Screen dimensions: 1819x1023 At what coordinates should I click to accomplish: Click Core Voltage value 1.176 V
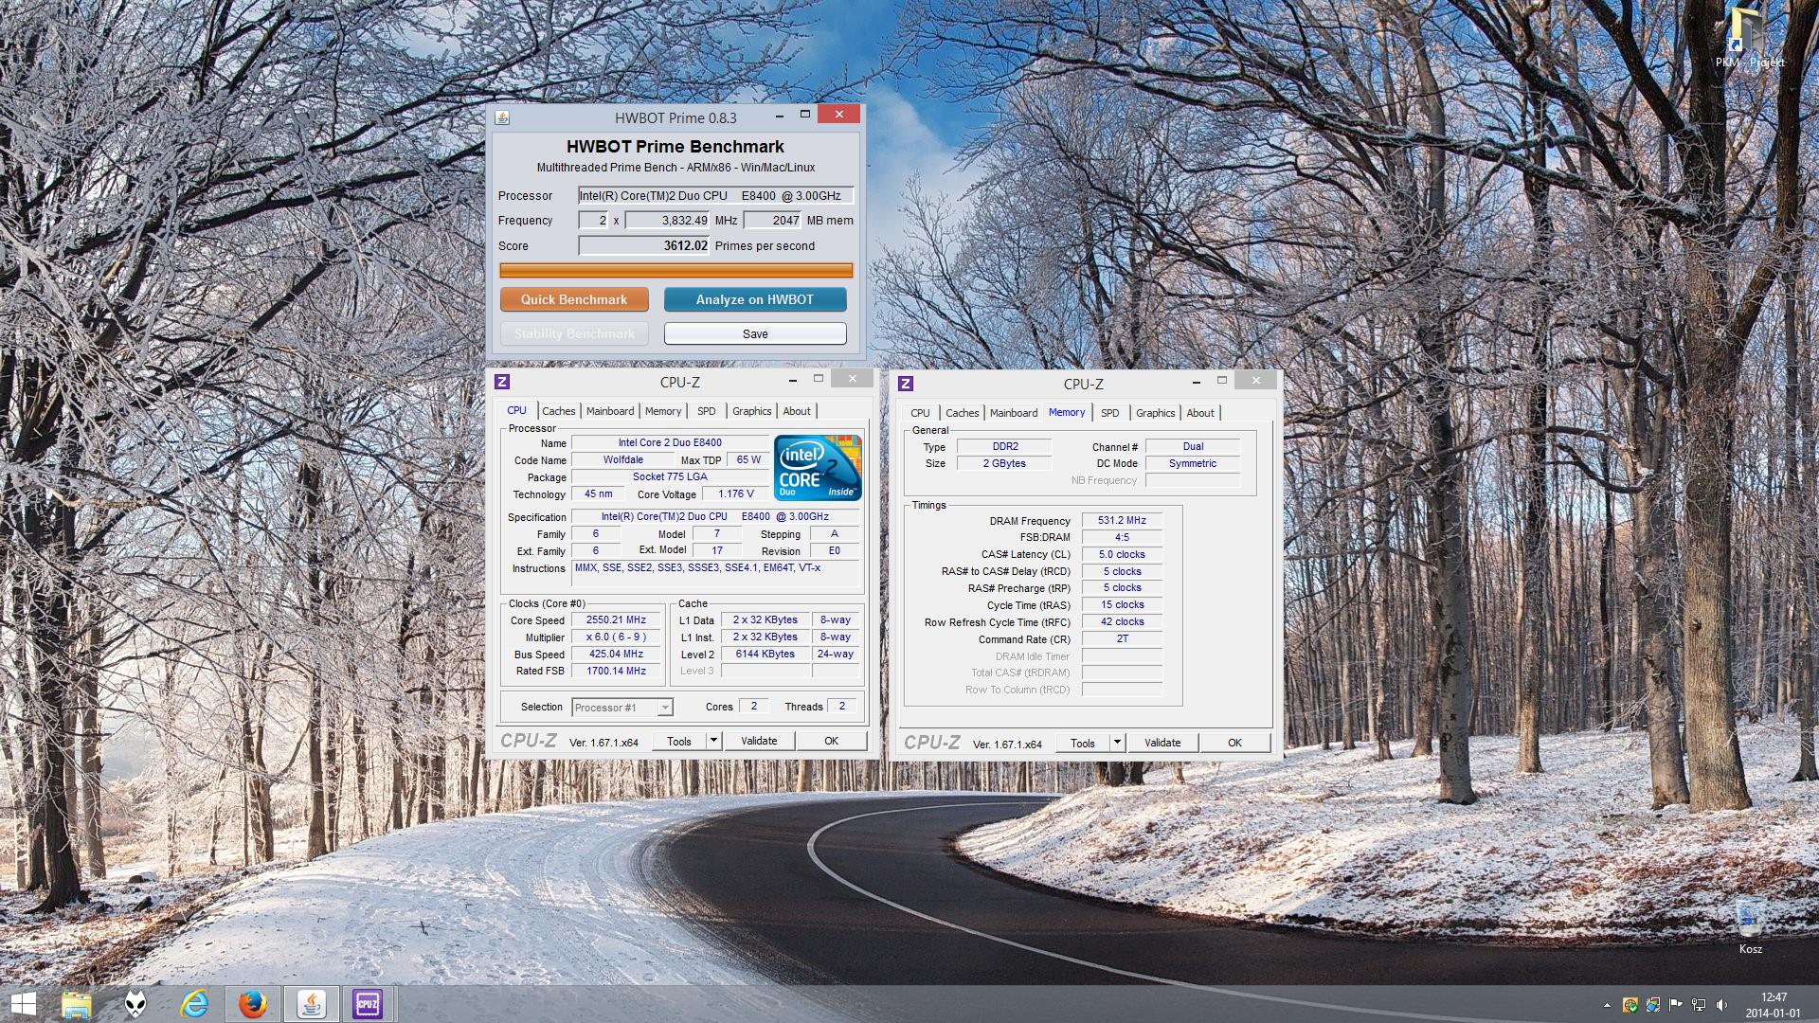[736, 494]
